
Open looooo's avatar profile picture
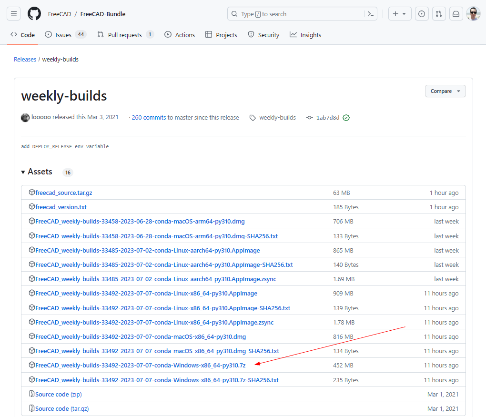(25, 118)
